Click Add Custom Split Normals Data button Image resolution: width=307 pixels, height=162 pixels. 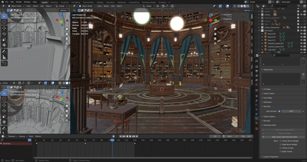pos(284,137)
